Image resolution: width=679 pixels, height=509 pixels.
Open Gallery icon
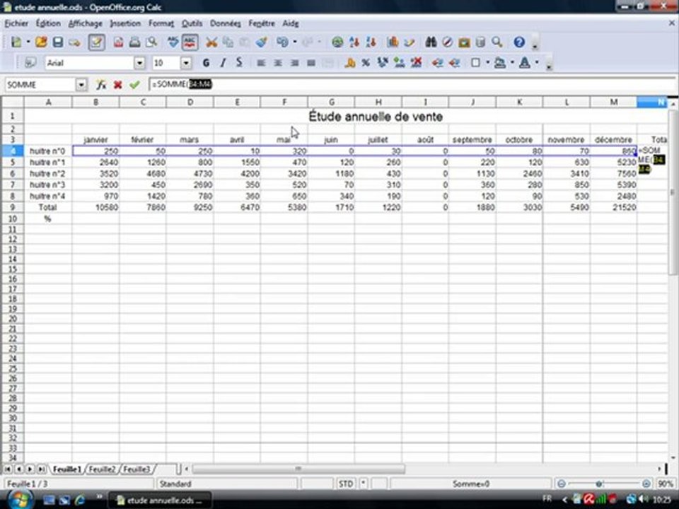click(464, 42)
